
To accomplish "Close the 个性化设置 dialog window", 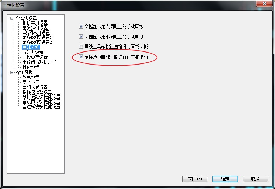I will point(264,4).
